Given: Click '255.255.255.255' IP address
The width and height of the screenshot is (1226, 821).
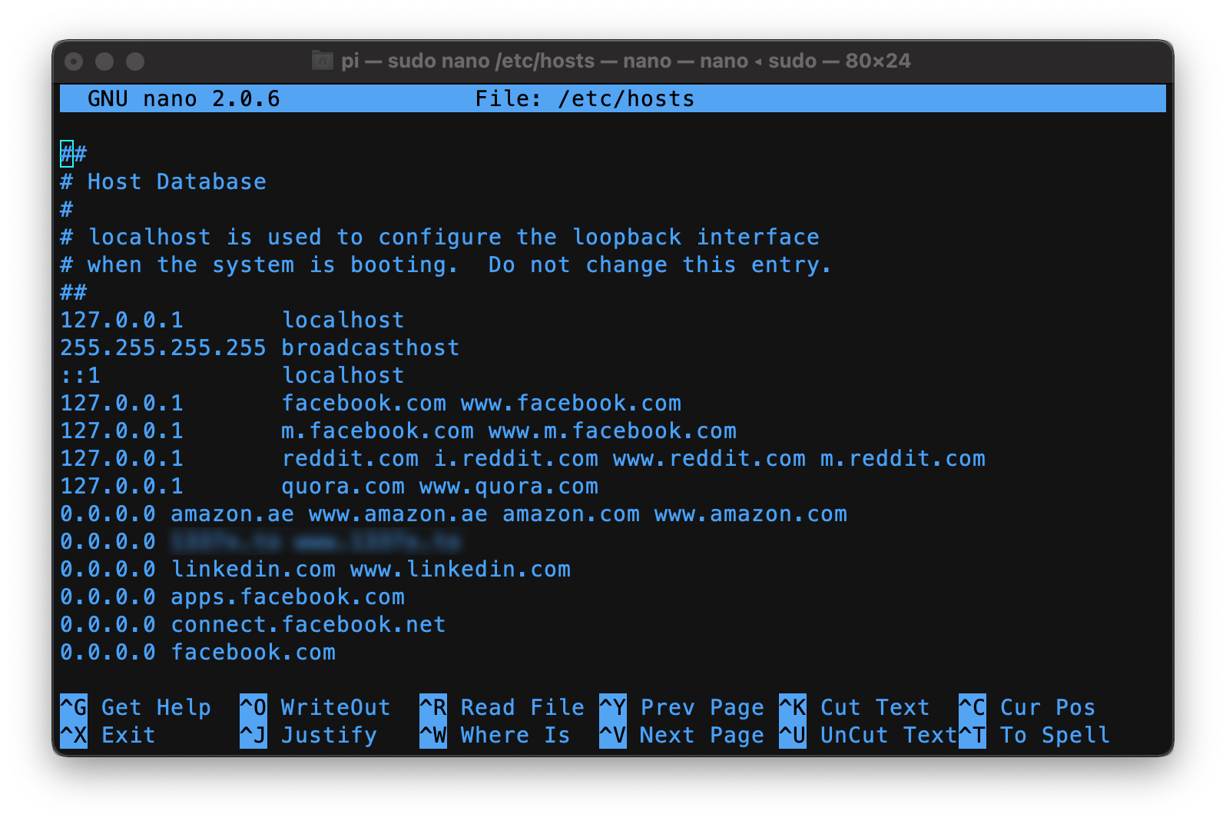Looking at the screenshot, I should pos(163,347).
